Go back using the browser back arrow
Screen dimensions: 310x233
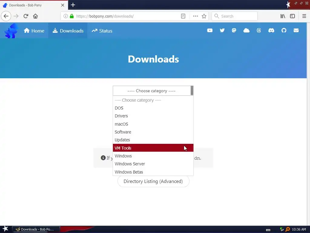pos(6,16)
